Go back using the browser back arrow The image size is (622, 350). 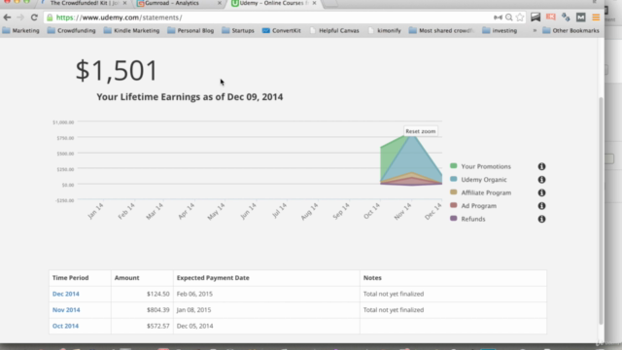[x=7, y=17]
